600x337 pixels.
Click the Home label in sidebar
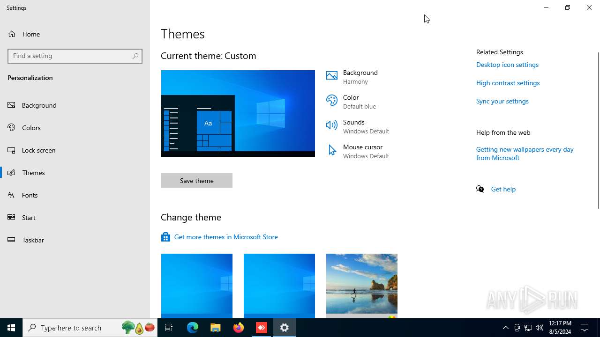point(31,34)
